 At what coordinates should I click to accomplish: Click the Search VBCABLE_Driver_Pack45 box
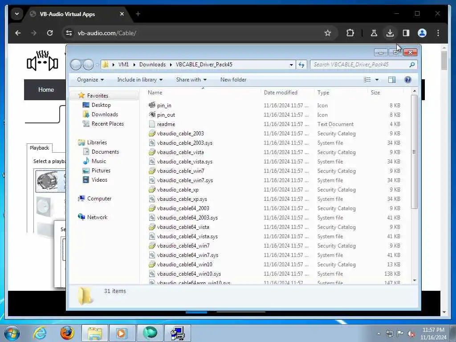point(363,65)
